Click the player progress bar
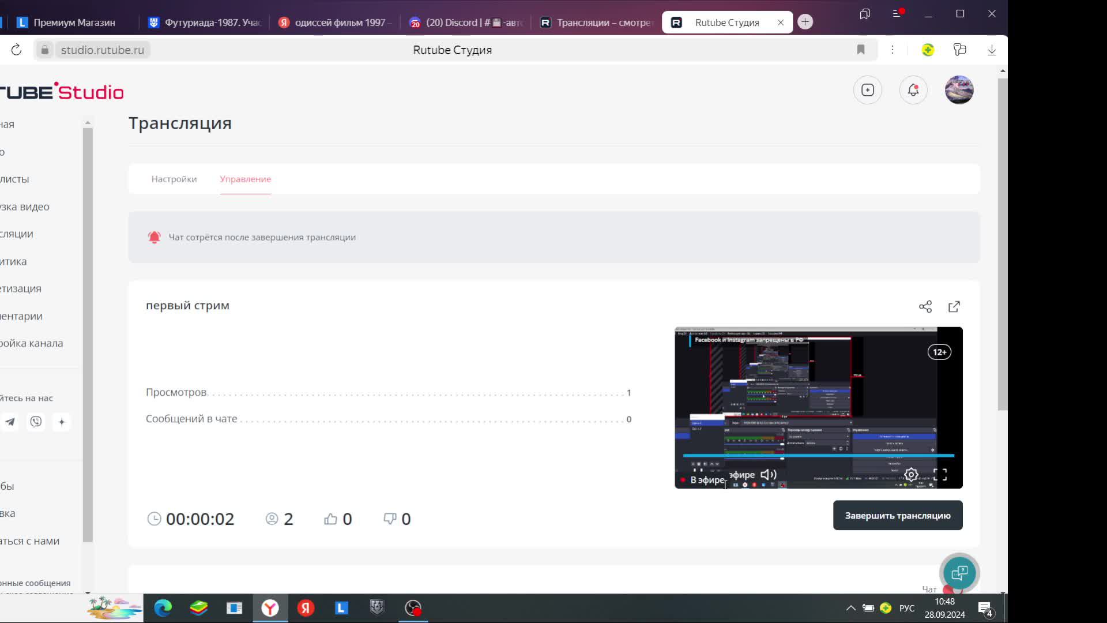This screenshot has height=623, width=1107. (819, 456)
